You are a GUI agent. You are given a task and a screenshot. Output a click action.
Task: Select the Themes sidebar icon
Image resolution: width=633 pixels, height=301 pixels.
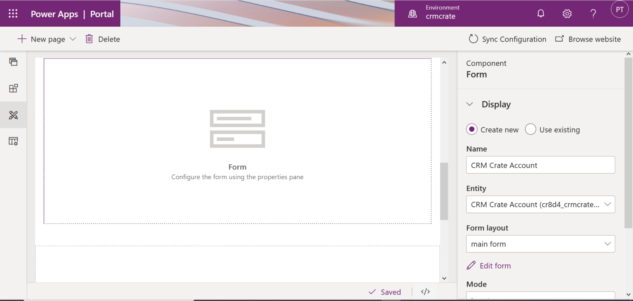[x=14, y=115]
